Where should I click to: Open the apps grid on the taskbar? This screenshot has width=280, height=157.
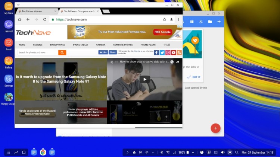[x=8, y=153]
